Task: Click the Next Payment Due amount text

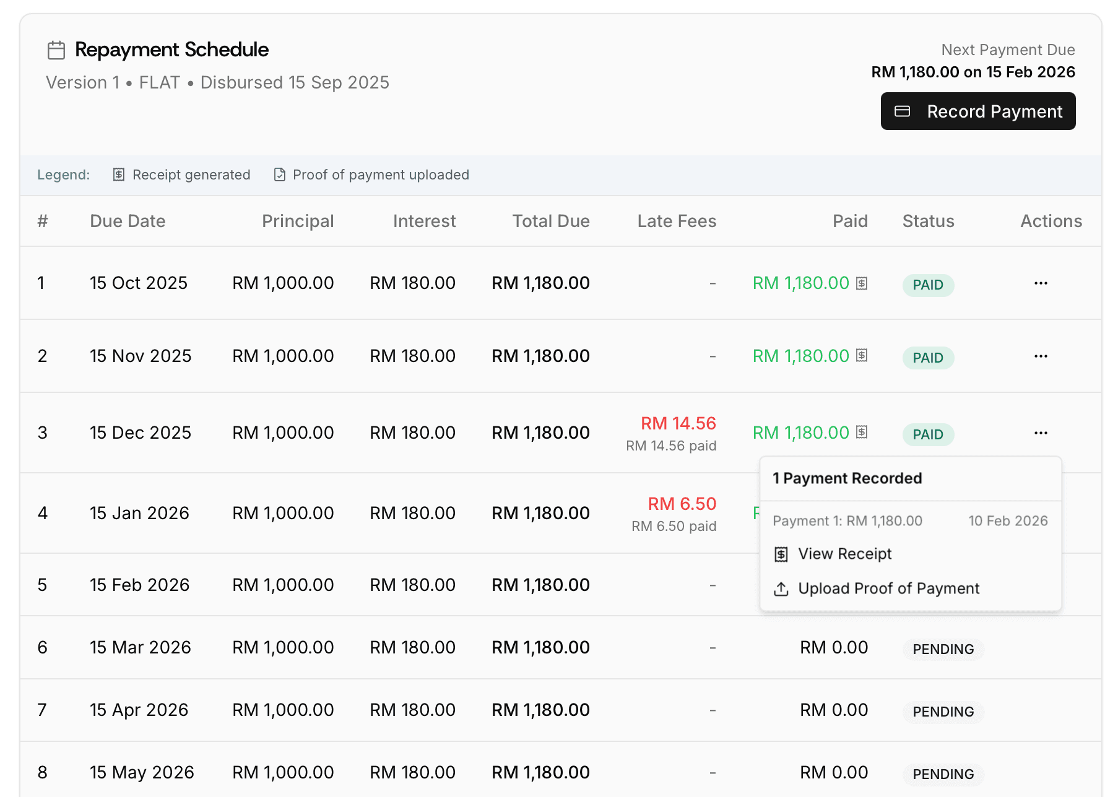Action: click(973, 72)
